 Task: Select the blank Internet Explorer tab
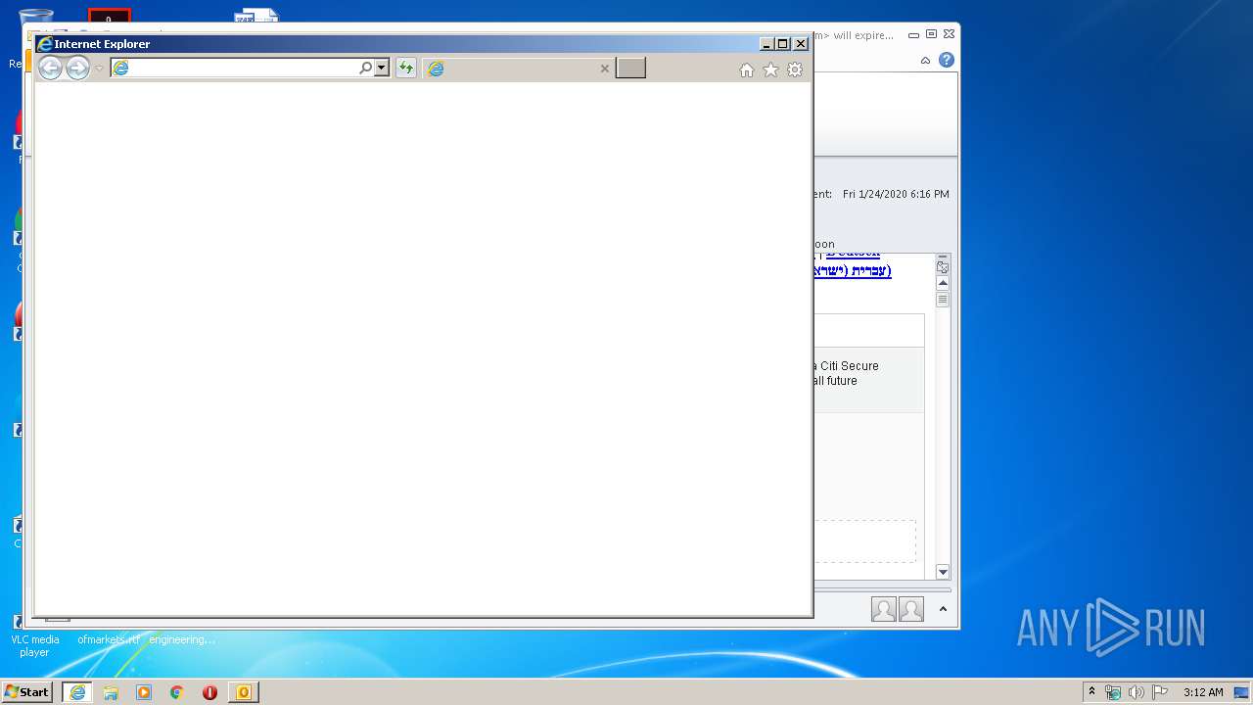tap(518, 68)
